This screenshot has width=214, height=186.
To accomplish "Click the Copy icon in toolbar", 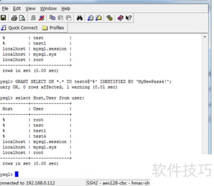I will [x=52, y=18].
